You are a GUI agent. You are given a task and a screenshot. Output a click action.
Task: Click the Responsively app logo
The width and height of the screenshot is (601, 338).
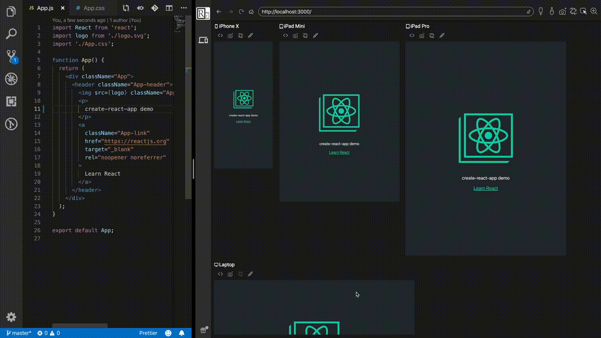(x=203, y=14)
